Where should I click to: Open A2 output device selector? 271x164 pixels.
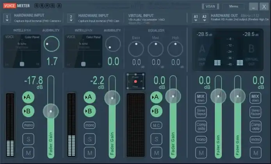click(x=204, y=18)
